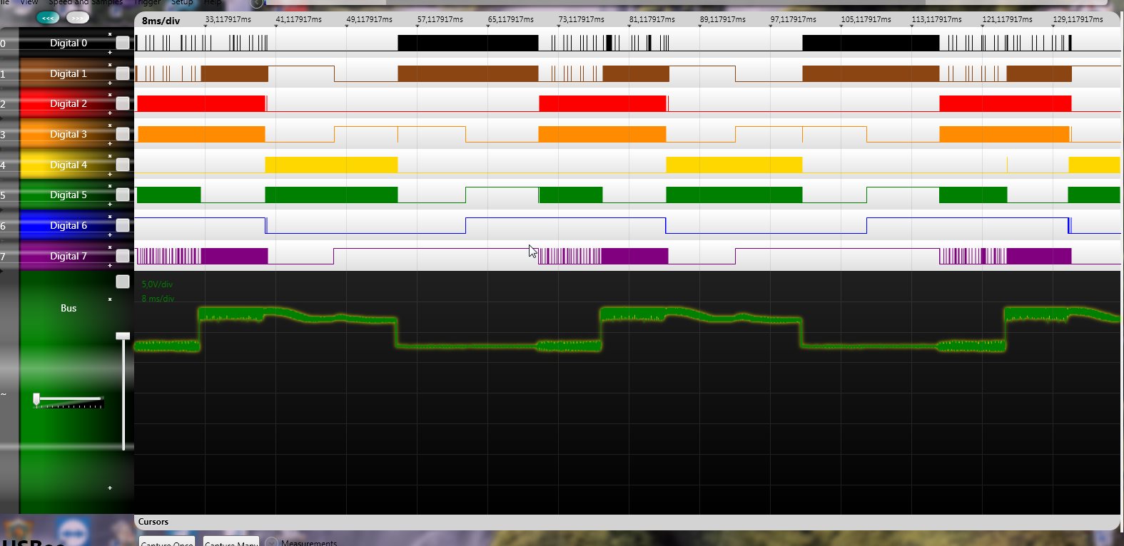
Task: Toggle the Digital 4 channel checkbox
Action: 123,165
